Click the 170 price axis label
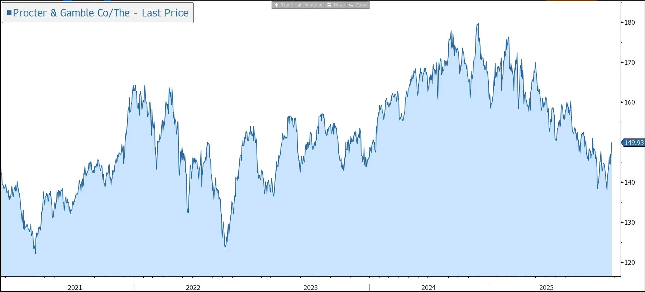645x292 pixels. (630, 62)
